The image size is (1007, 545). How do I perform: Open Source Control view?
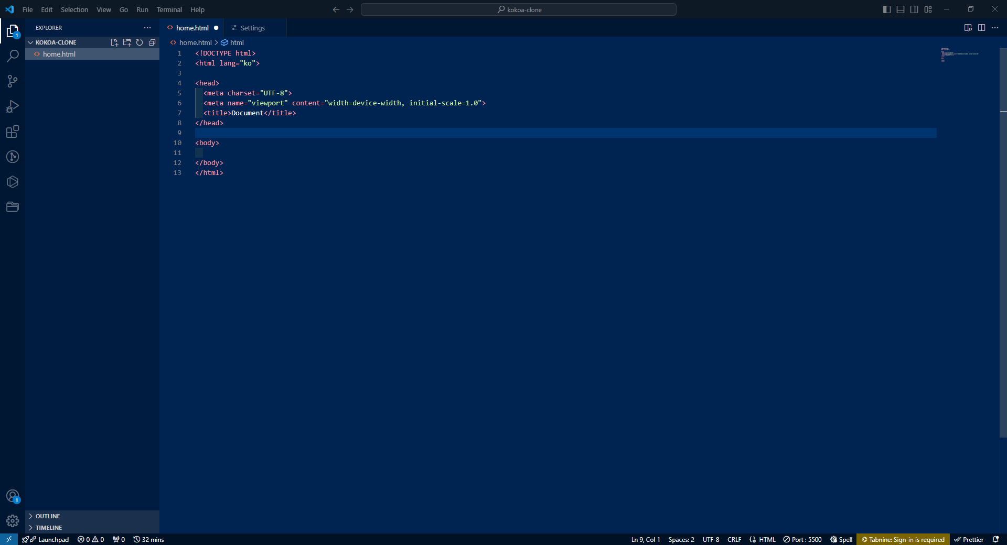click(x=13, y=81)
